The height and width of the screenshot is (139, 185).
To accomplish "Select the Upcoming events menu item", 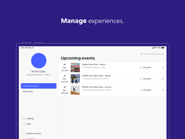I will pyautogui.click(x=39, y=86).
